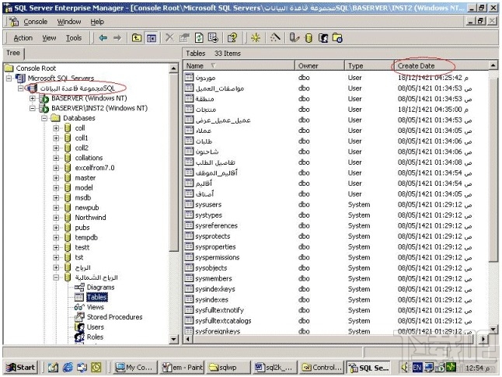
Task: Collapse the Databases folder node
Action: pos(44,118)
